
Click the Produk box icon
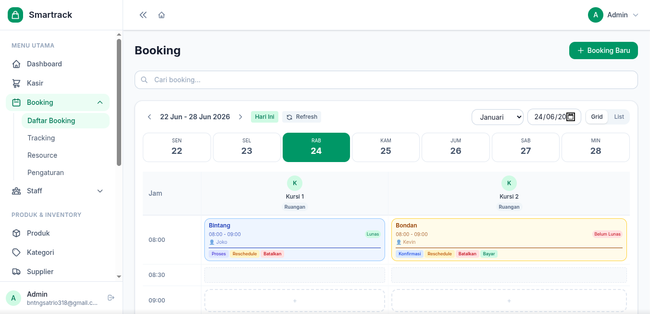tap(16, 233)
